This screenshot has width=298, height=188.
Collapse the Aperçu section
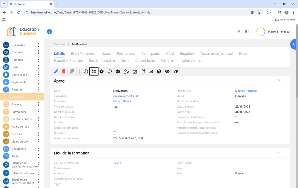(278, 80)
